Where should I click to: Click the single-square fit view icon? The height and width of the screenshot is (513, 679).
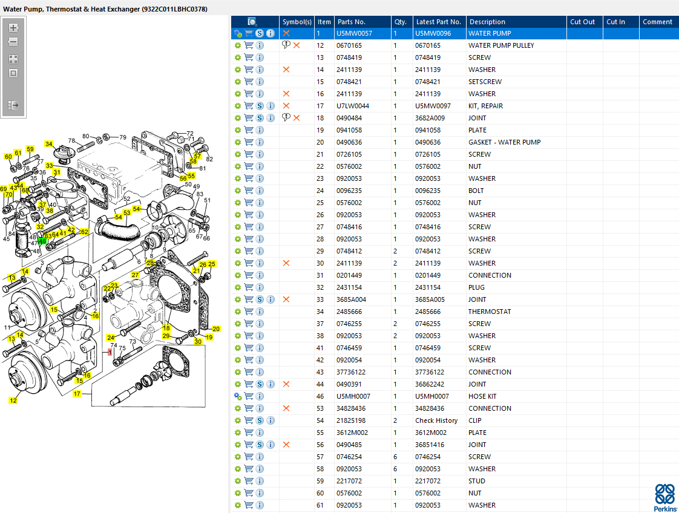13,73
